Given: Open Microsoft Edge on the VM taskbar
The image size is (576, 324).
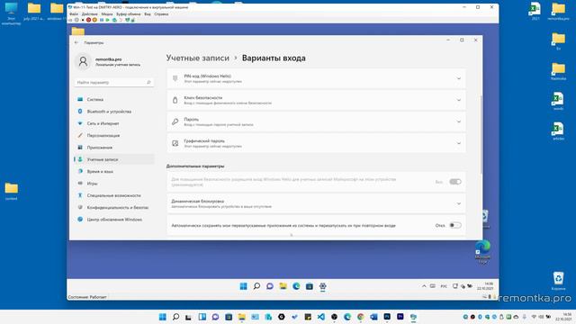Looking at the screenshot, I should coord(296,286).
